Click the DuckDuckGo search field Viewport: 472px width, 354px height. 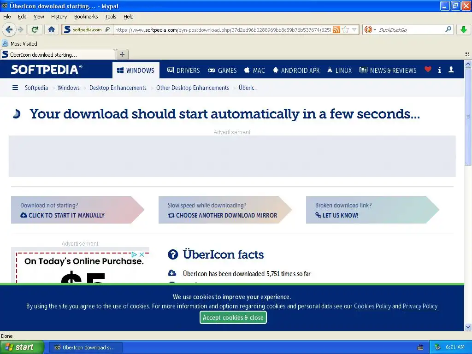pyautogui.click(x=411, y=29)
